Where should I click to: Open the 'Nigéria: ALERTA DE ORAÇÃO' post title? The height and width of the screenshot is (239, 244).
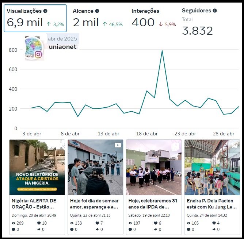(37, 204)
